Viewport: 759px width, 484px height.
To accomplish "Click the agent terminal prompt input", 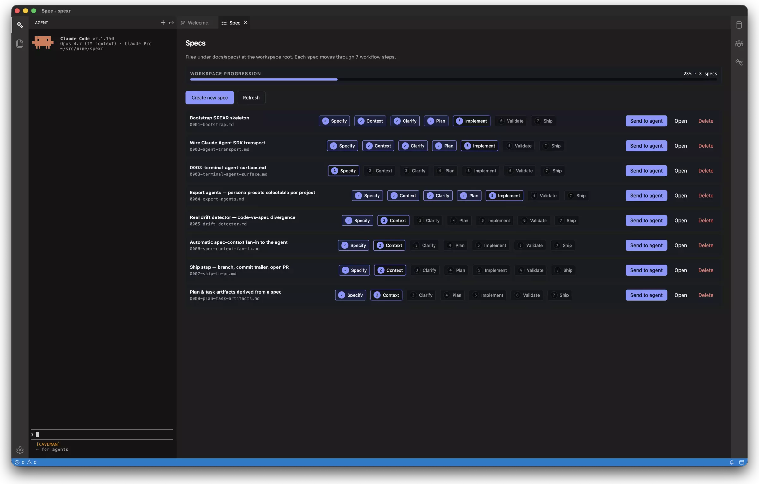I will (102, 434).
